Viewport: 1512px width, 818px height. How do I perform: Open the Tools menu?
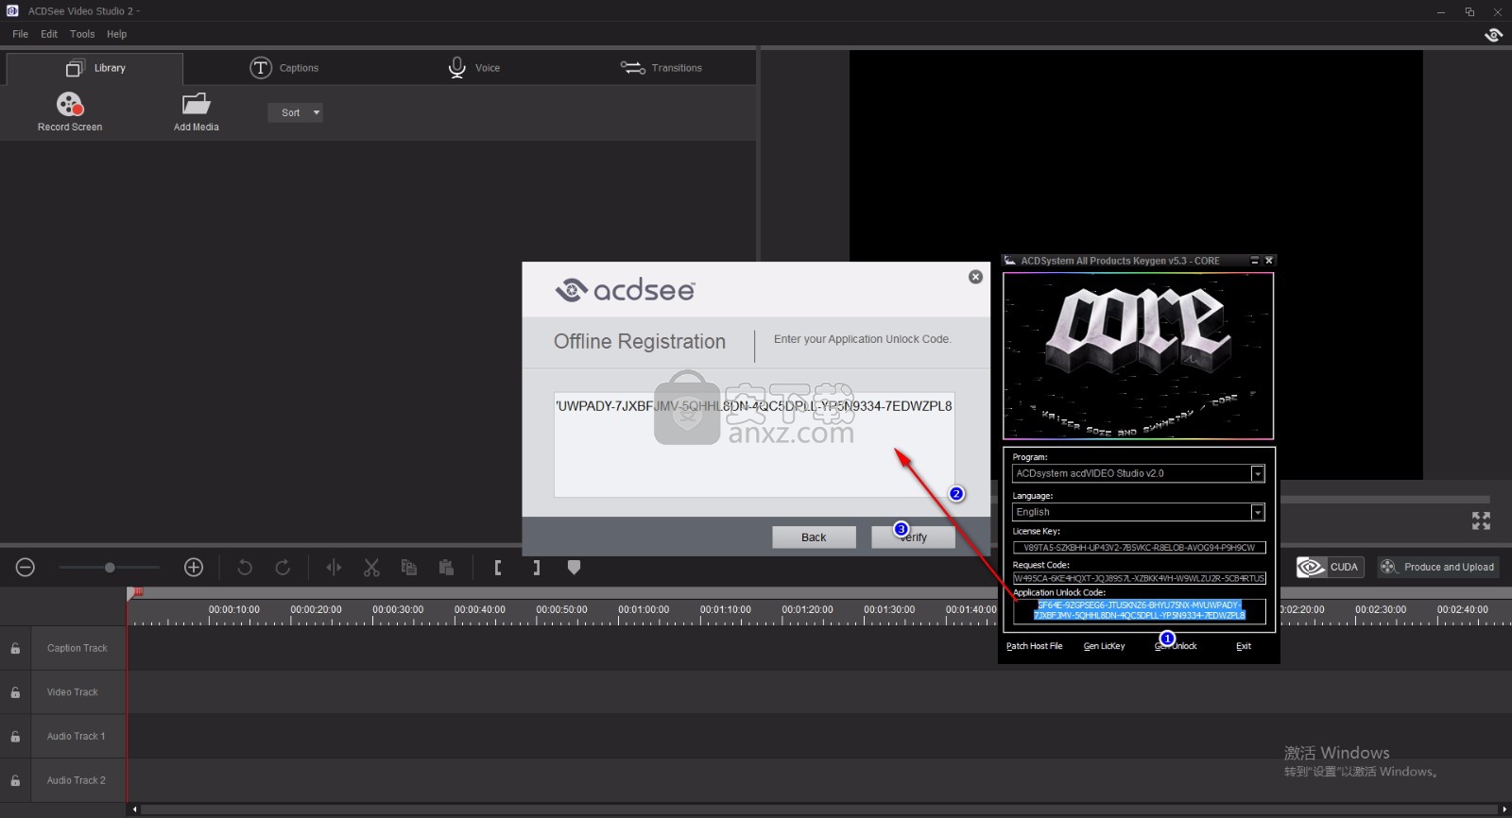pos(82,34)
